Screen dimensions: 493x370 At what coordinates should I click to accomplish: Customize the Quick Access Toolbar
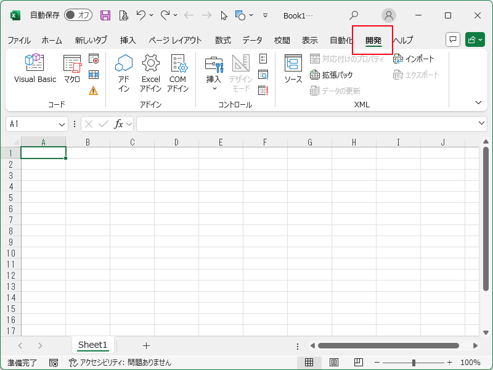pos(266,15)
